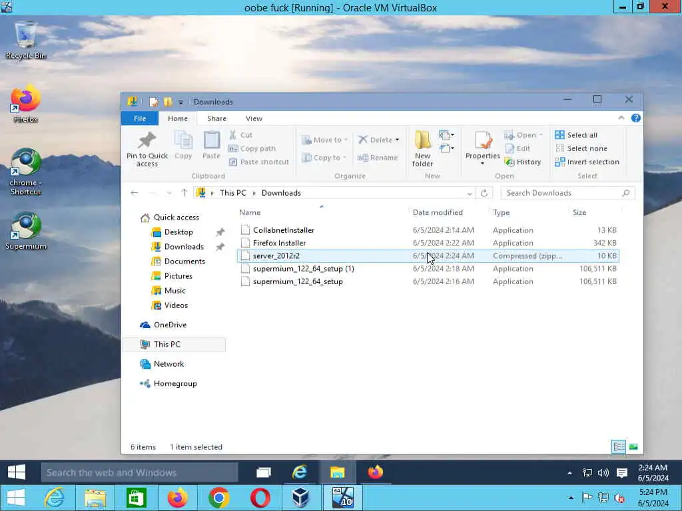Switch to the View tab
The height and width of the screenshot is (511, 682).
point(254,118)
